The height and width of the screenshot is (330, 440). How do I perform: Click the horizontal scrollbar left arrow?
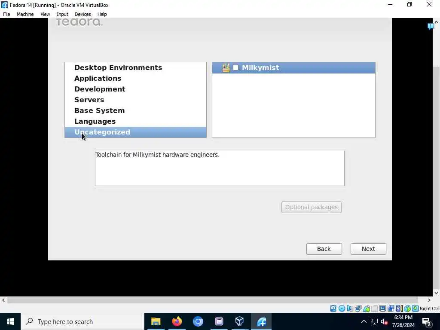(x=3, y=300)
